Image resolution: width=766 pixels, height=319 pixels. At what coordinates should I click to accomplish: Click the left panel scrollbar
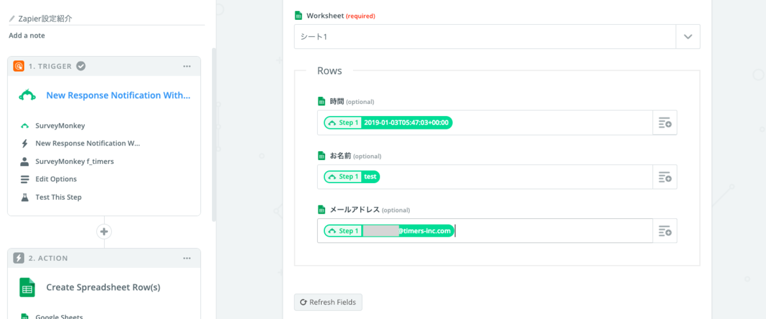point(214,134)
